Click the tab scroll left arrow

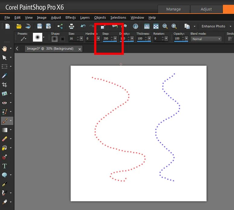point(17,49)
